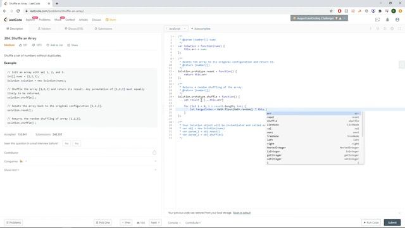The height and width of the screenshot is (228, 405).
Task: Go to the Prev problem
Action: point(127,222)
